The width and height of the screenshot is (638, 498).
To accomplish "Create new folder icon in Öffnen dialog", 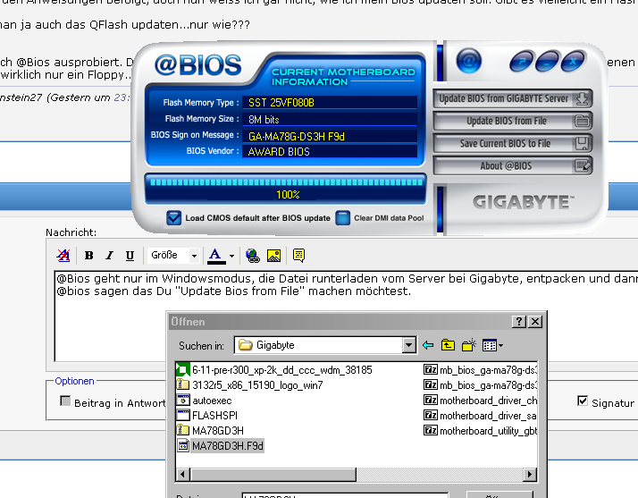I will click(x=469, y=345).
